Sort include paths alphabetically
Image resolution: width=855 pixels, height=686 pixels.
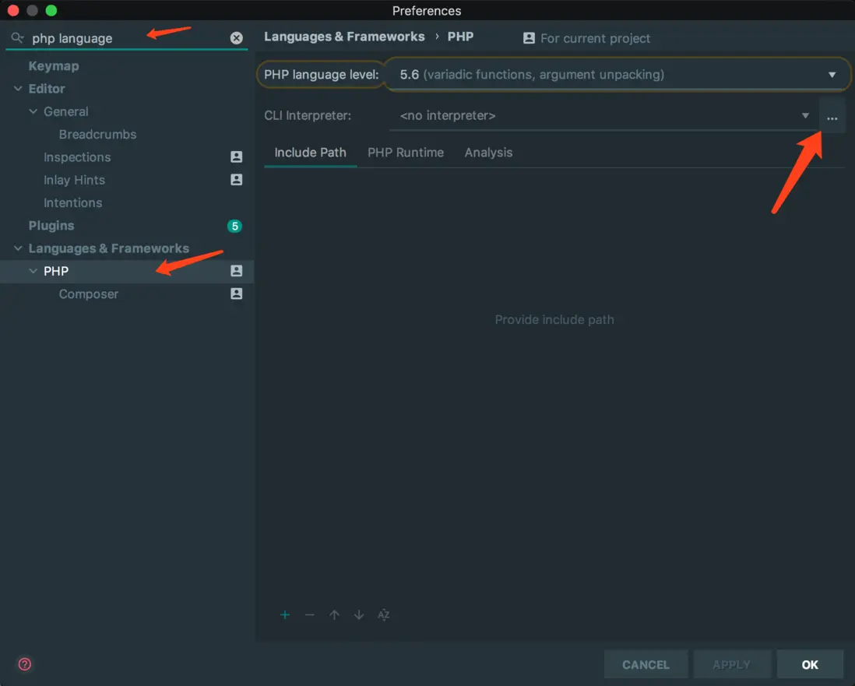pyautogui.click(x=383, y=615)
